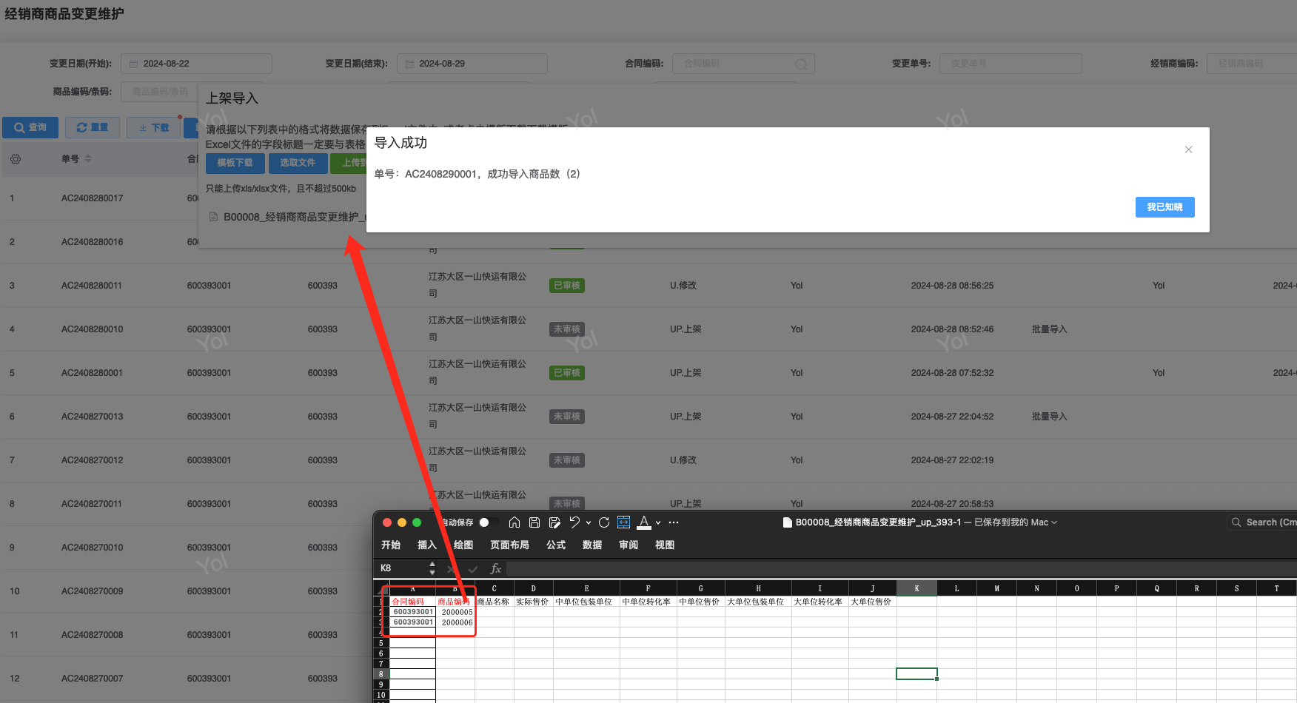This screenshot has height=703, width=1297.
Task: Click the K8 name box field
Action: pyautogui.click(x=400, y=568)
